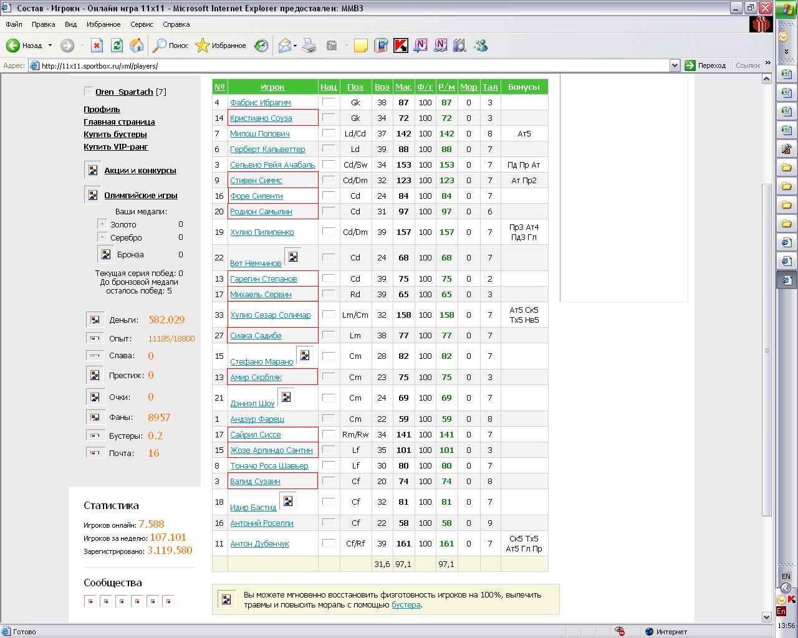The image size is (798, 638).
Task: Open the Избранное menu in menu bar
Action: [x=103, y=24]
